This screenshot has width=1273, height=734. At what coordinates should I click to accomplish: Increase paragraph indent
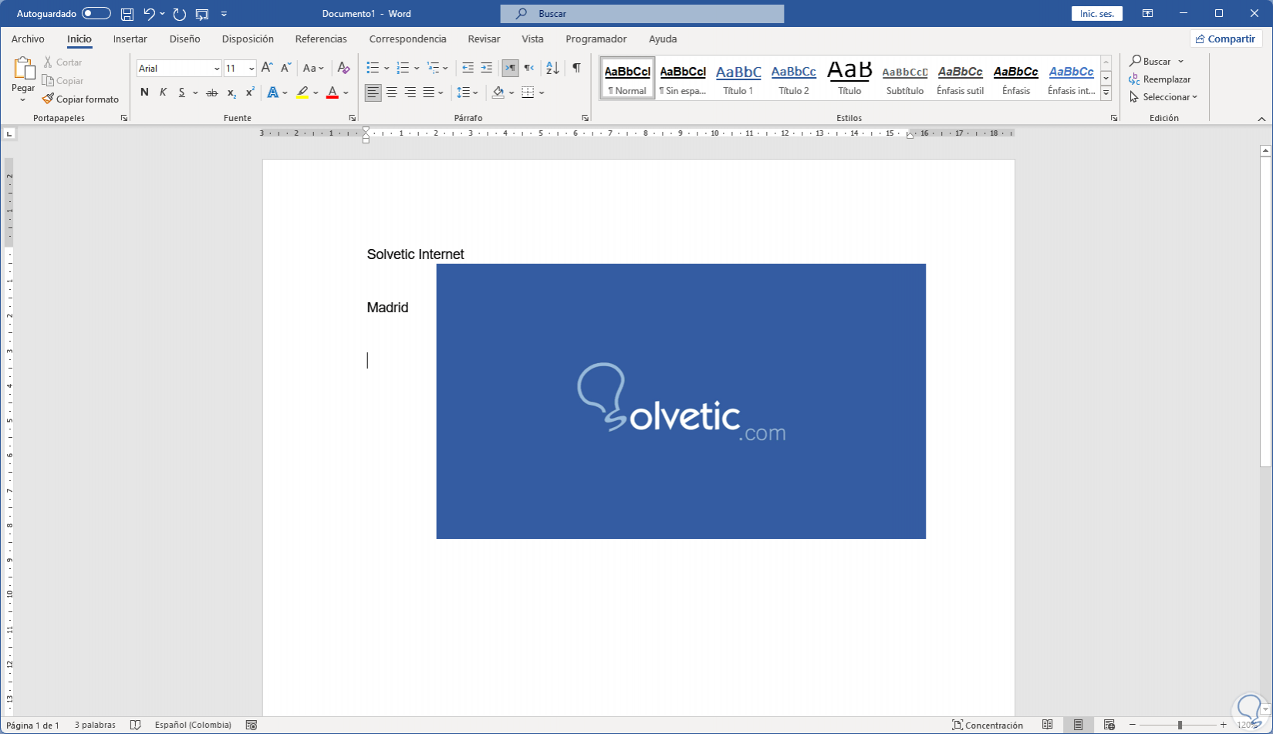(486, 68)
